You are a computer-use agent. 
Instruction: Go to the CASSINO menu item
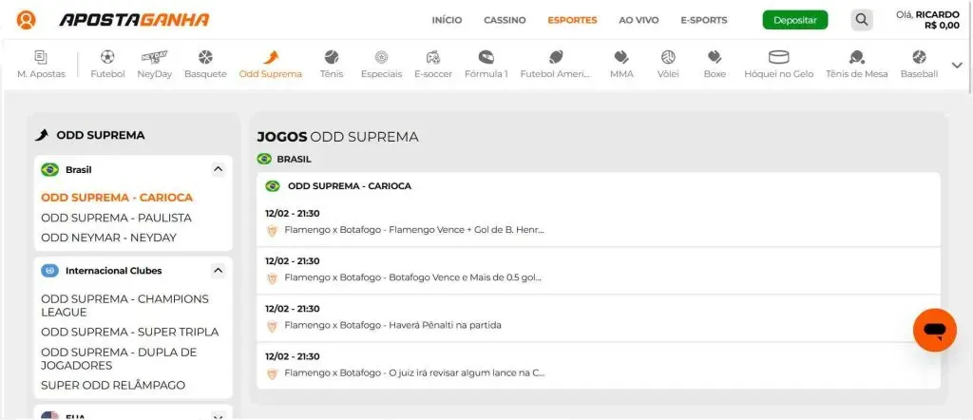click(x=504, y=20)
